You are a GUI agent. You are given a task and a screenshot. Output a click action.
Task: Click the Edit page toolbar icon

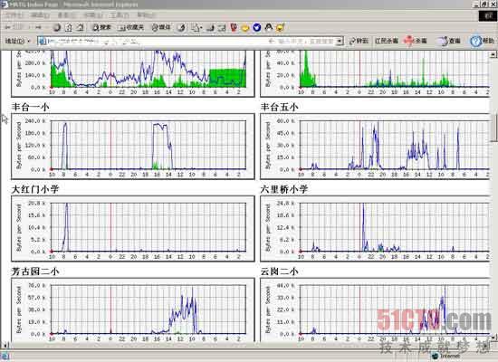222,28
